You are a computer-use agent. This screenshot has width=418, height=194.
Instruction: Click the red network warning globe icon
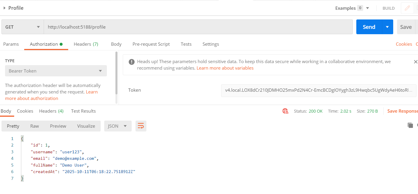pos(285,111)
